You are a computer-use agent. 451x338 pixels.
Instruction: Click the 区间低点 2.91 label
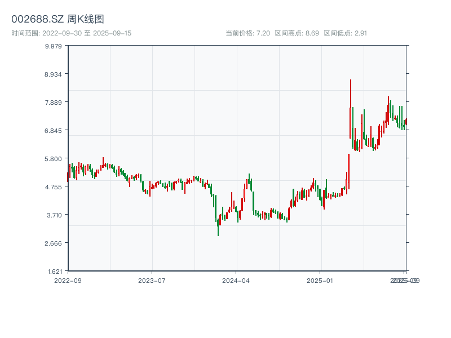345,33
